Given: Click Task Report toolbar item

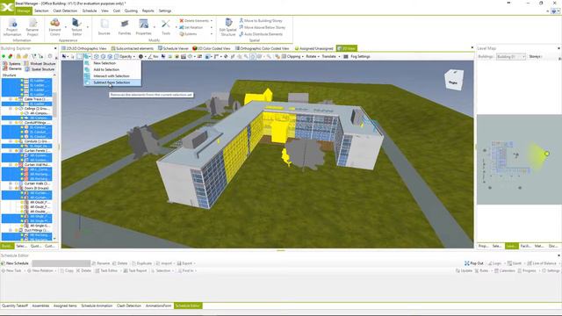Looking at the screenshot, I should tap(135, 271).
